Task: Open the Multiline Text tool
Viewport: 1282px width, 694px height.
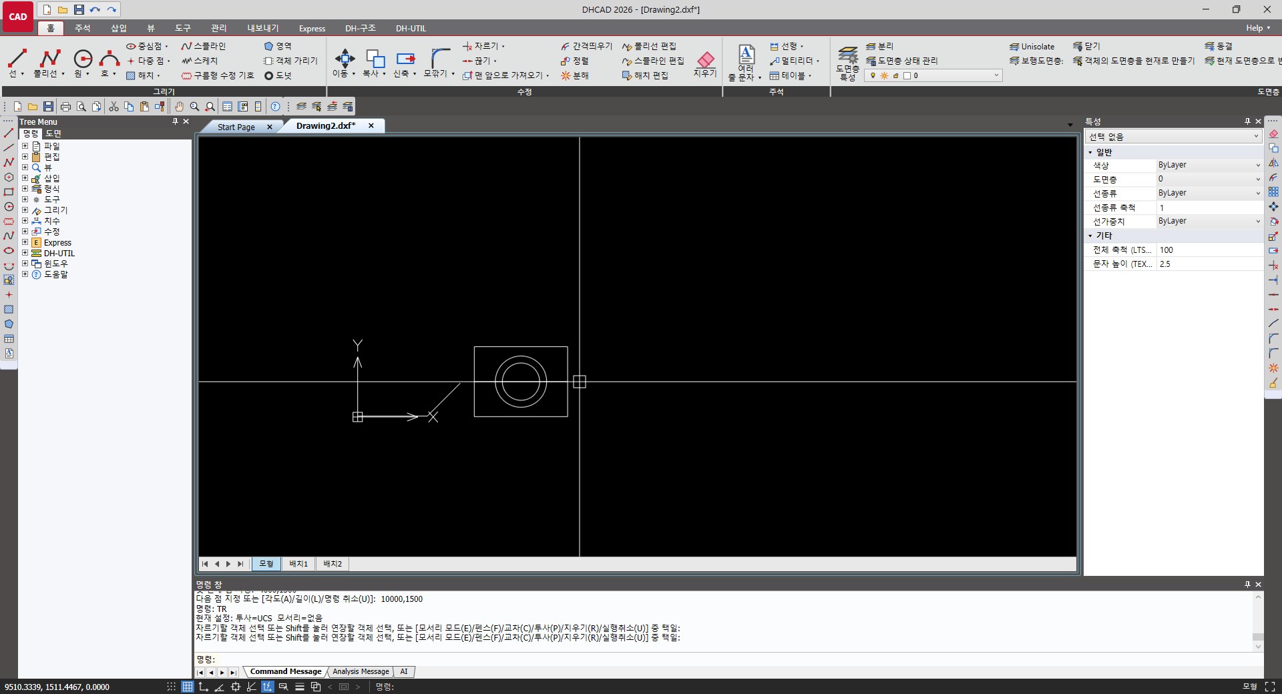Action: (746, 63)
